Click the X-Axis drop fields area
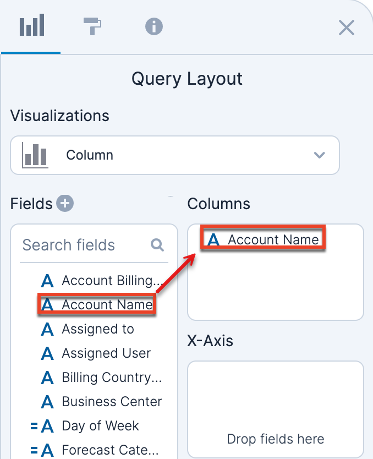The height and width of the screenshot is (459, 373). 275,409
